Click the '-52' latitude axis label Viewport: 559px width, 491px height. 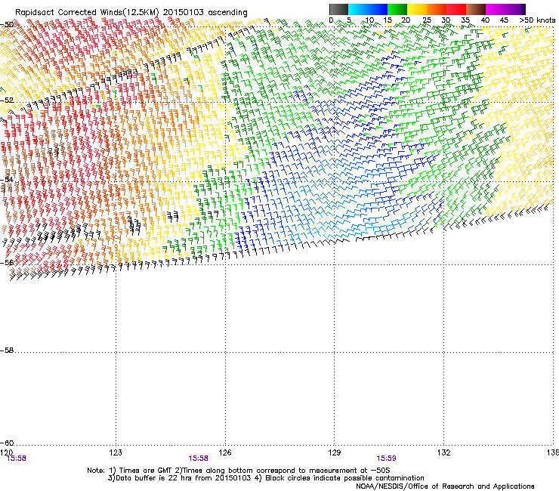(7, 100)
